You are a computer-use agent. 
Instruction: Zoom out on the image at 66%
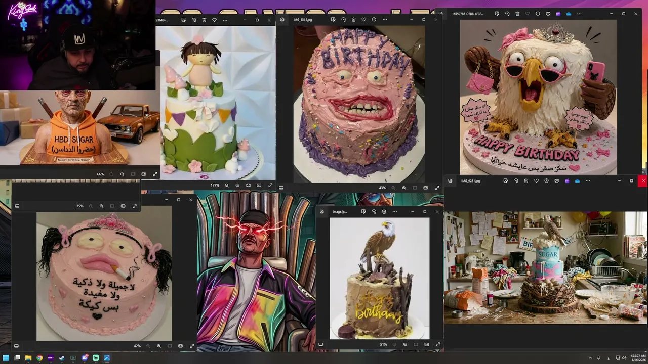[x=111, y=174]
